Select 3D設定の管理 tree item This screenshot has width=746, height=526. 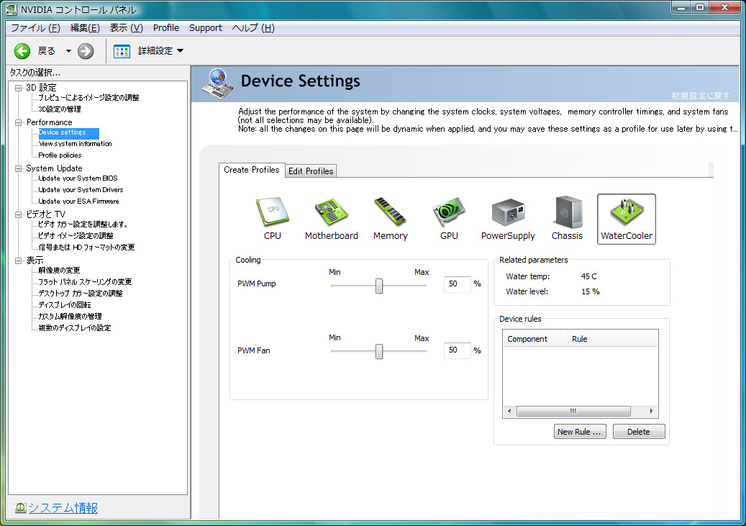tap(60, 109)
